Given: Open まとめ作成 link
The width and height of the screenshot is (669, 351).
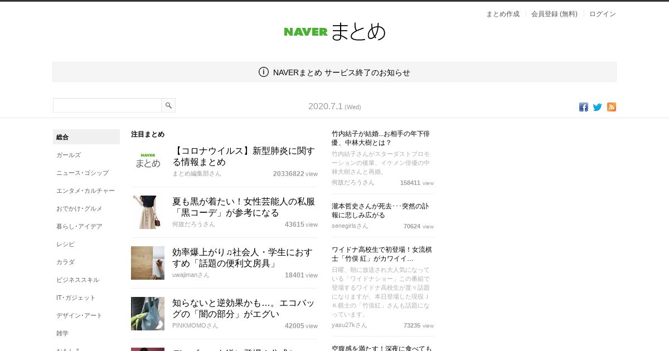Looking at the screenshot, I should [x=503, y=14].
